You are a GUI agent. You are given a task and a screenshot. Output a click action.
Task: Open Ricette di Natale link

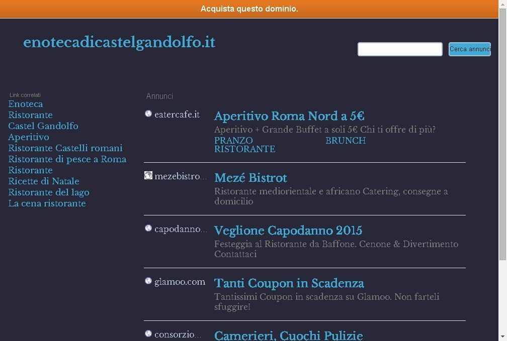coord(44,181)
